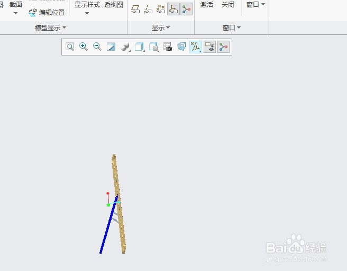Click the 激活 activate button
Screen dimensions: 347x271
207,4
